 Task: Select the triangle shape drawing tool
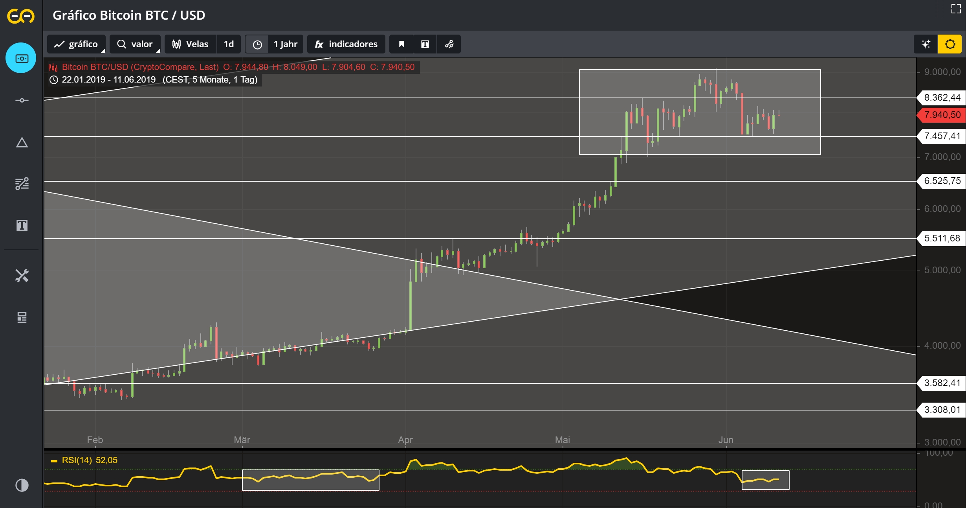22,142
